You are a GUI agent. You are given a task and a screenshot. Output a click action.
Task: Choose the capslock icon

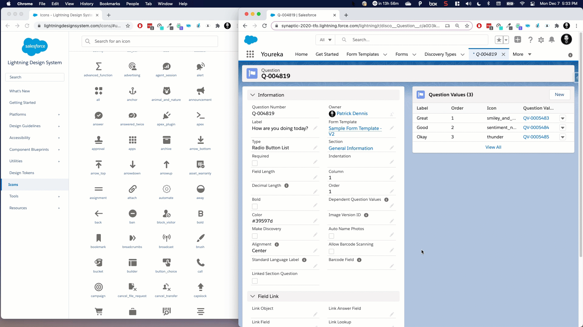[x=200, y=287]
